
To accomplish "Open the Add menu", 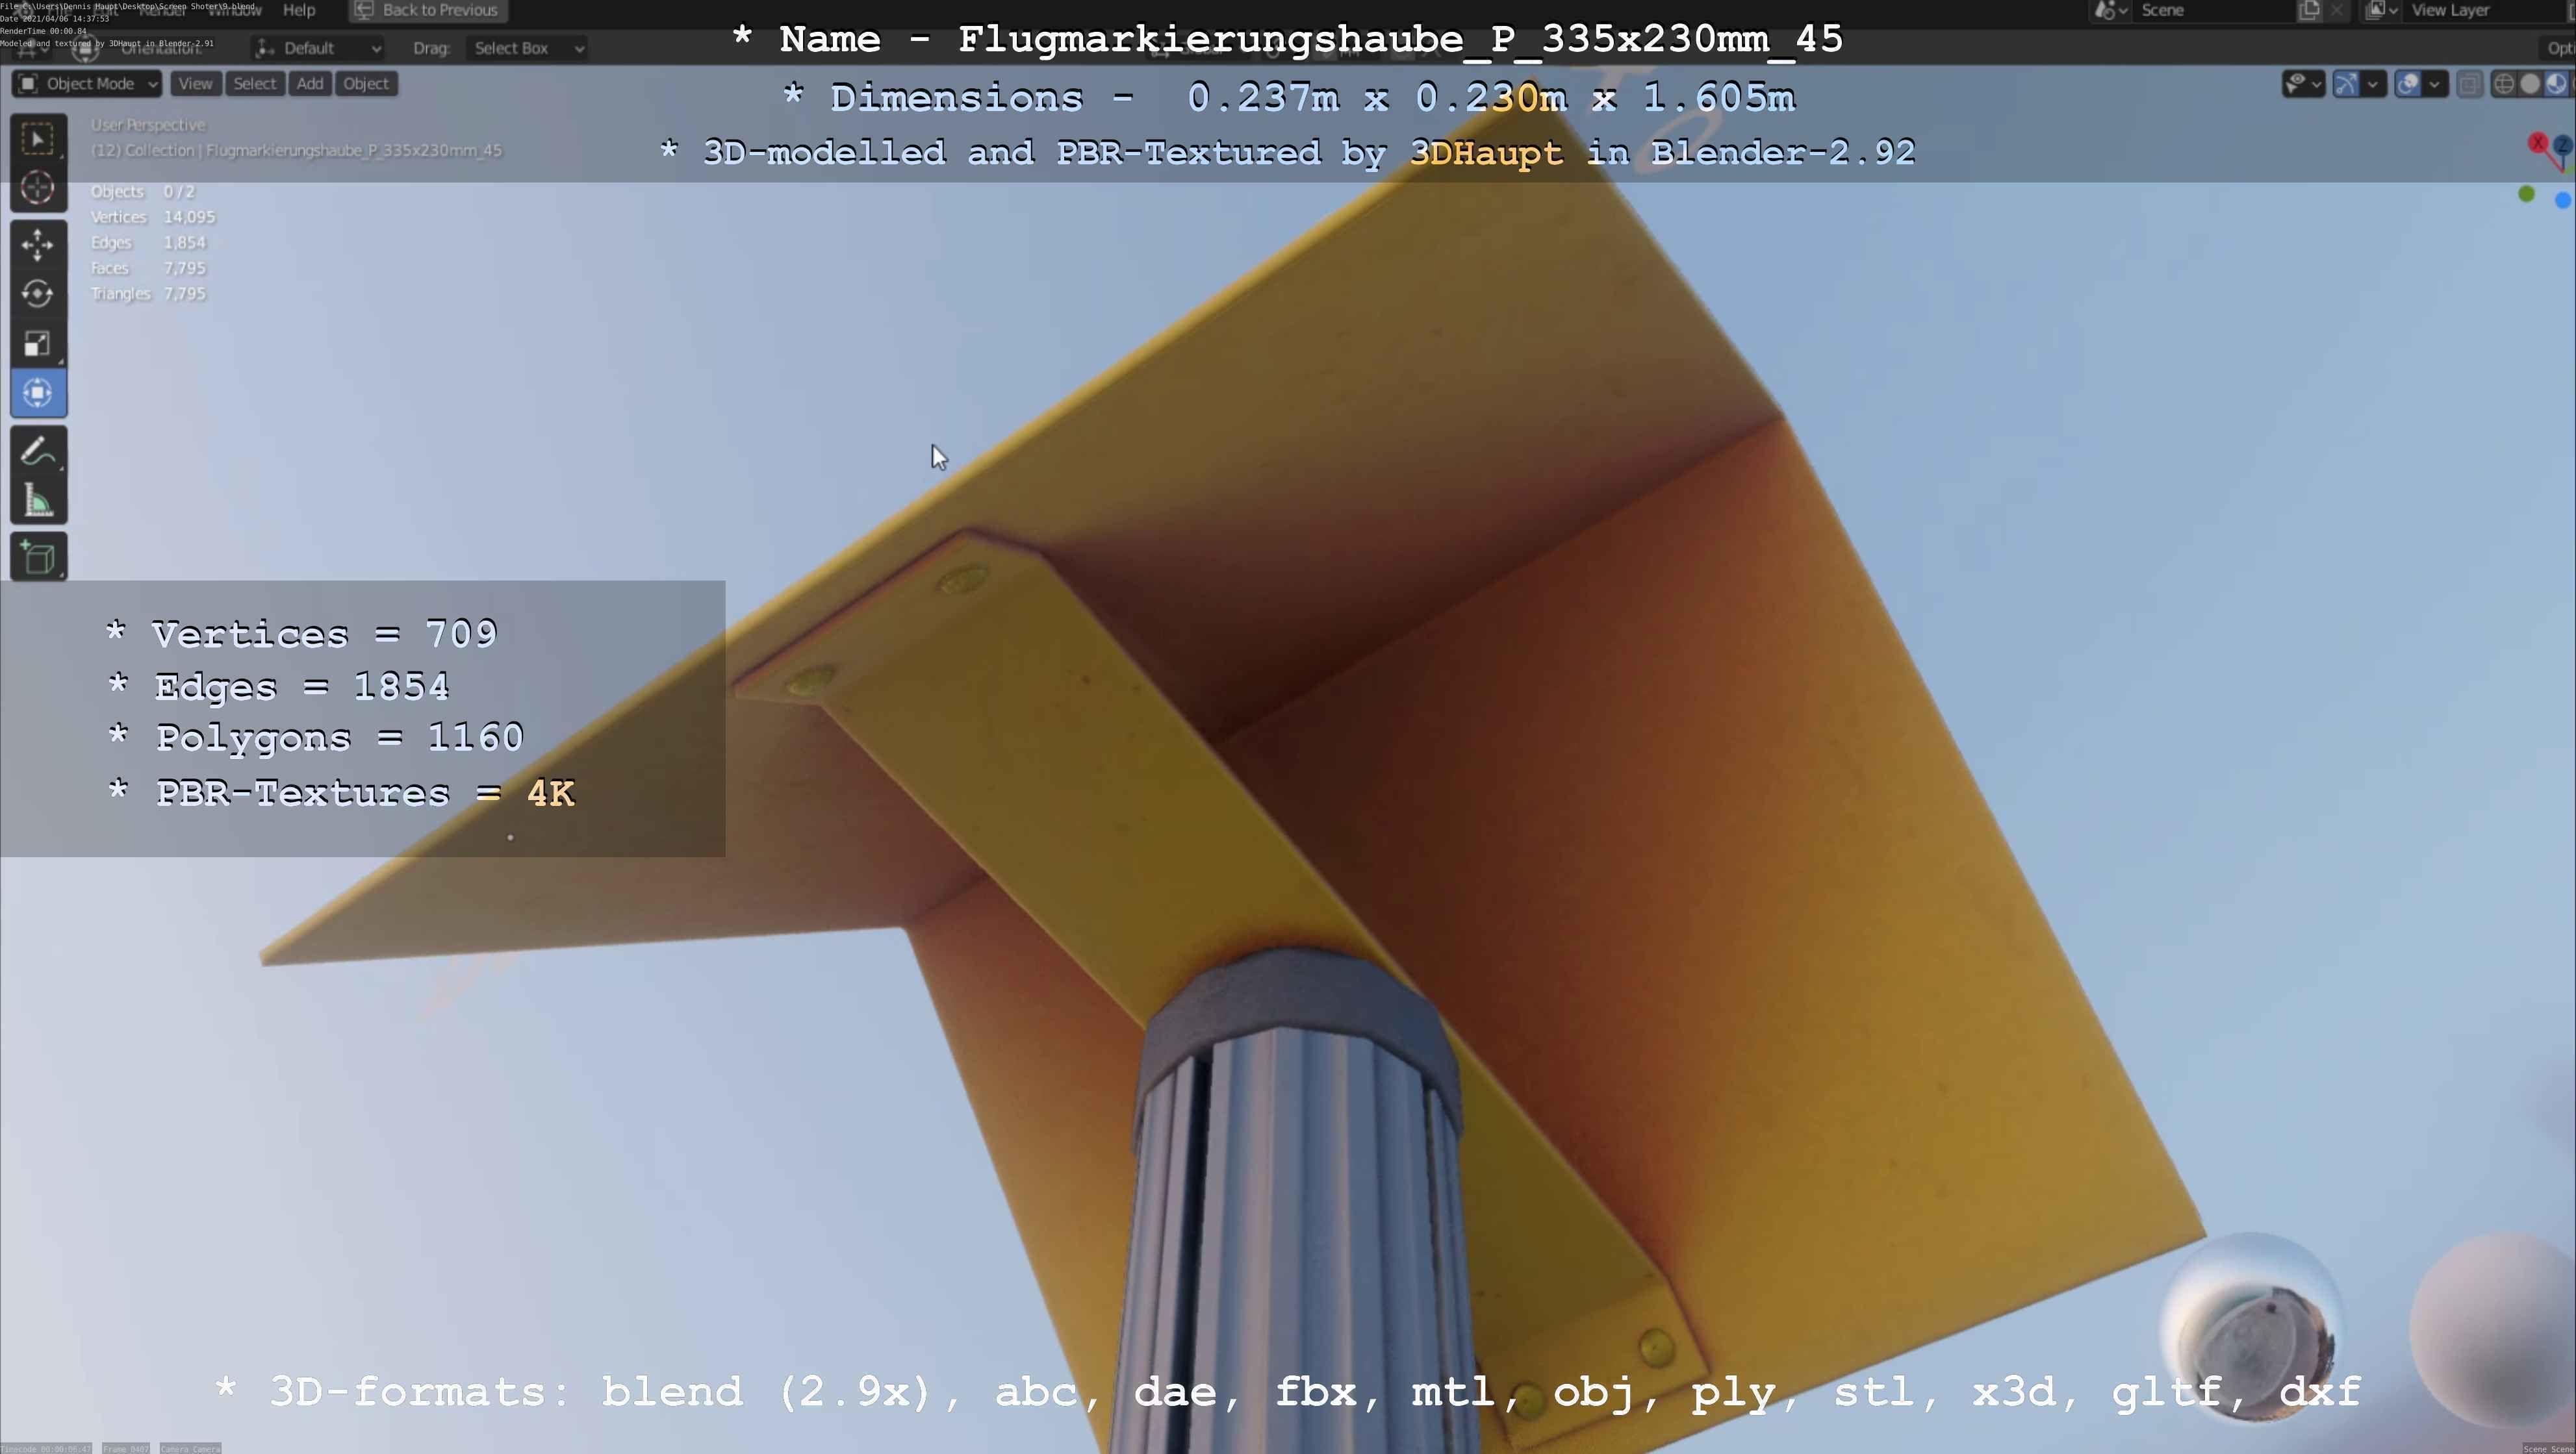I will (310, 84).
